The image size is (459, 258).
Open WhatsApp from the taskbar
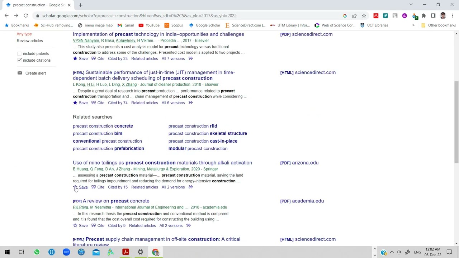click(37, 252)
